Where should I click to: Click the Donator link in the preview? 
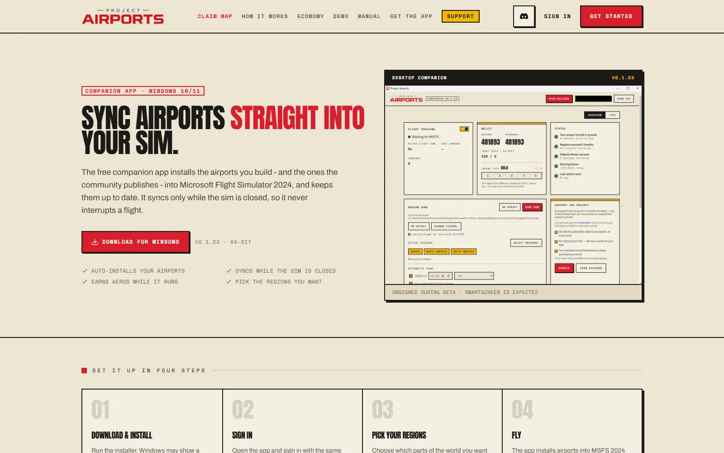pyautogui.click(x=586, y=223)
